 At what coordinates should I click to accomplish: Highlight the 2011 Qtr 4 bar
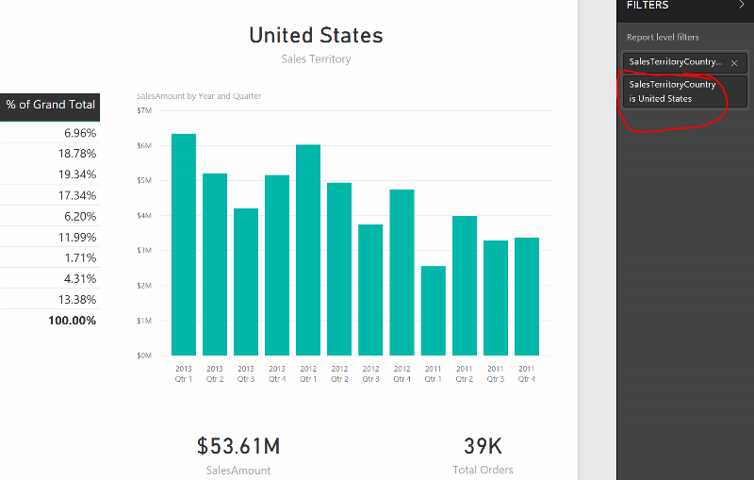pos(526,296)
